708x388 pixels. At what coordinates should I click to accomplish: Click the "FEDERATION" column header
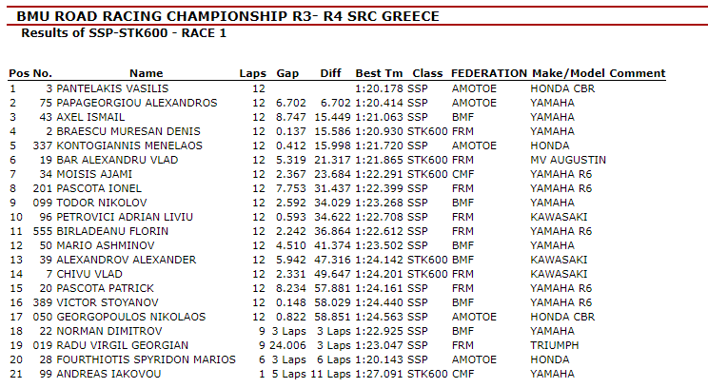tap(488, 73)
